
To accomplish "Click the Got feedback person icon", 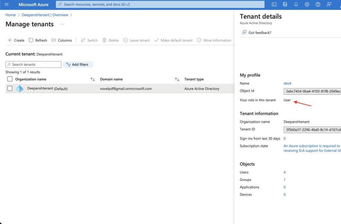I will (x=244, y=32).
